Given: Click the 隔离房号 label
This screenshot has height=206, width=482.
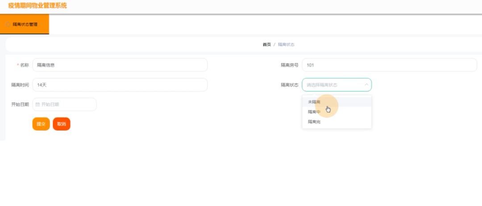Looking at the screenshot, I should click(290, 65).
